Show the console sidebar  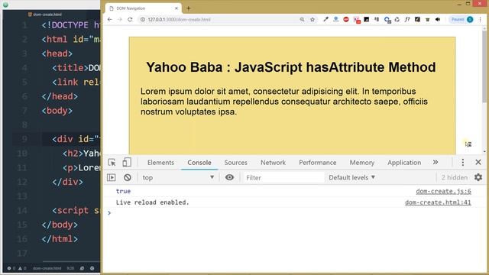coord(112,177)
